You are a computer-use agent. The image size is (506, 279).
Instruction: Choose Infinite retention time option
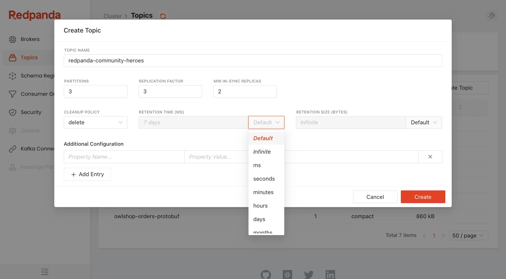point(266,152)
